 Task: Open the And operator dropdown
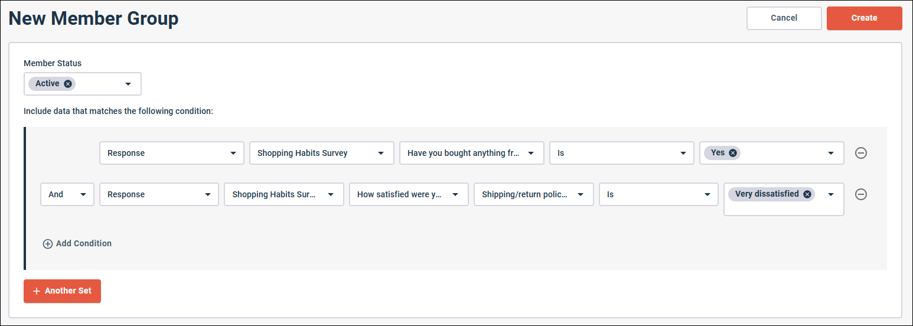(83, 194)
